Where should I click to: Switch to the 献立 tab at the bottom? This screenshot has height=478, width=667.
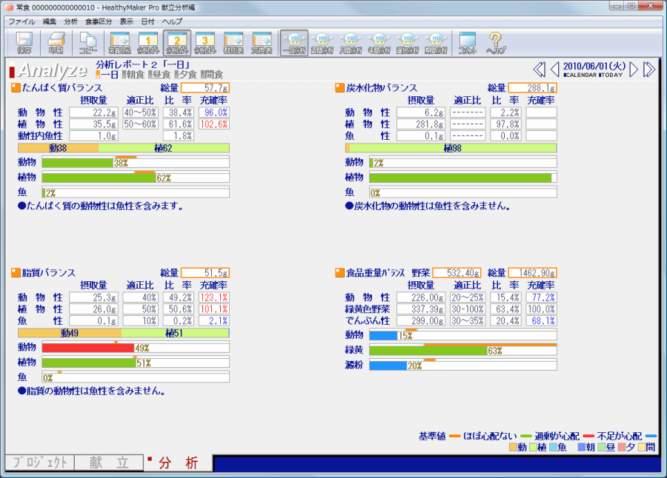click(x=109, y=462)
